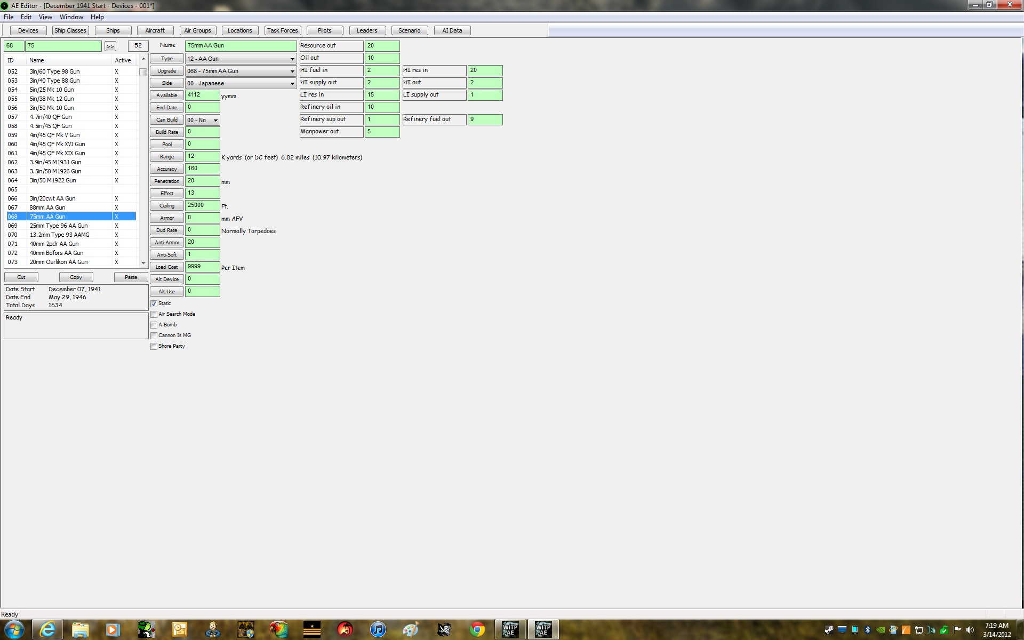Click the Paste button
The height and width of the screenshot is (640, 1024).
pyautogui.click(x=131, y=277)
